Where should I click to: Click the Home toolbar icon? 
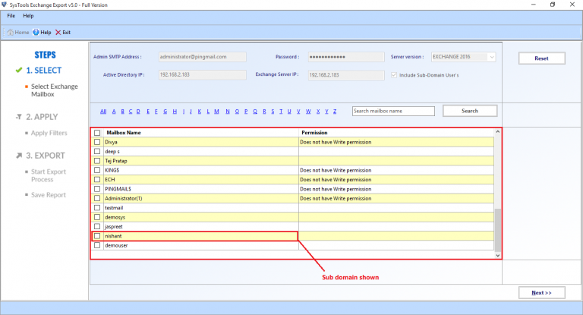click(18, 33)
